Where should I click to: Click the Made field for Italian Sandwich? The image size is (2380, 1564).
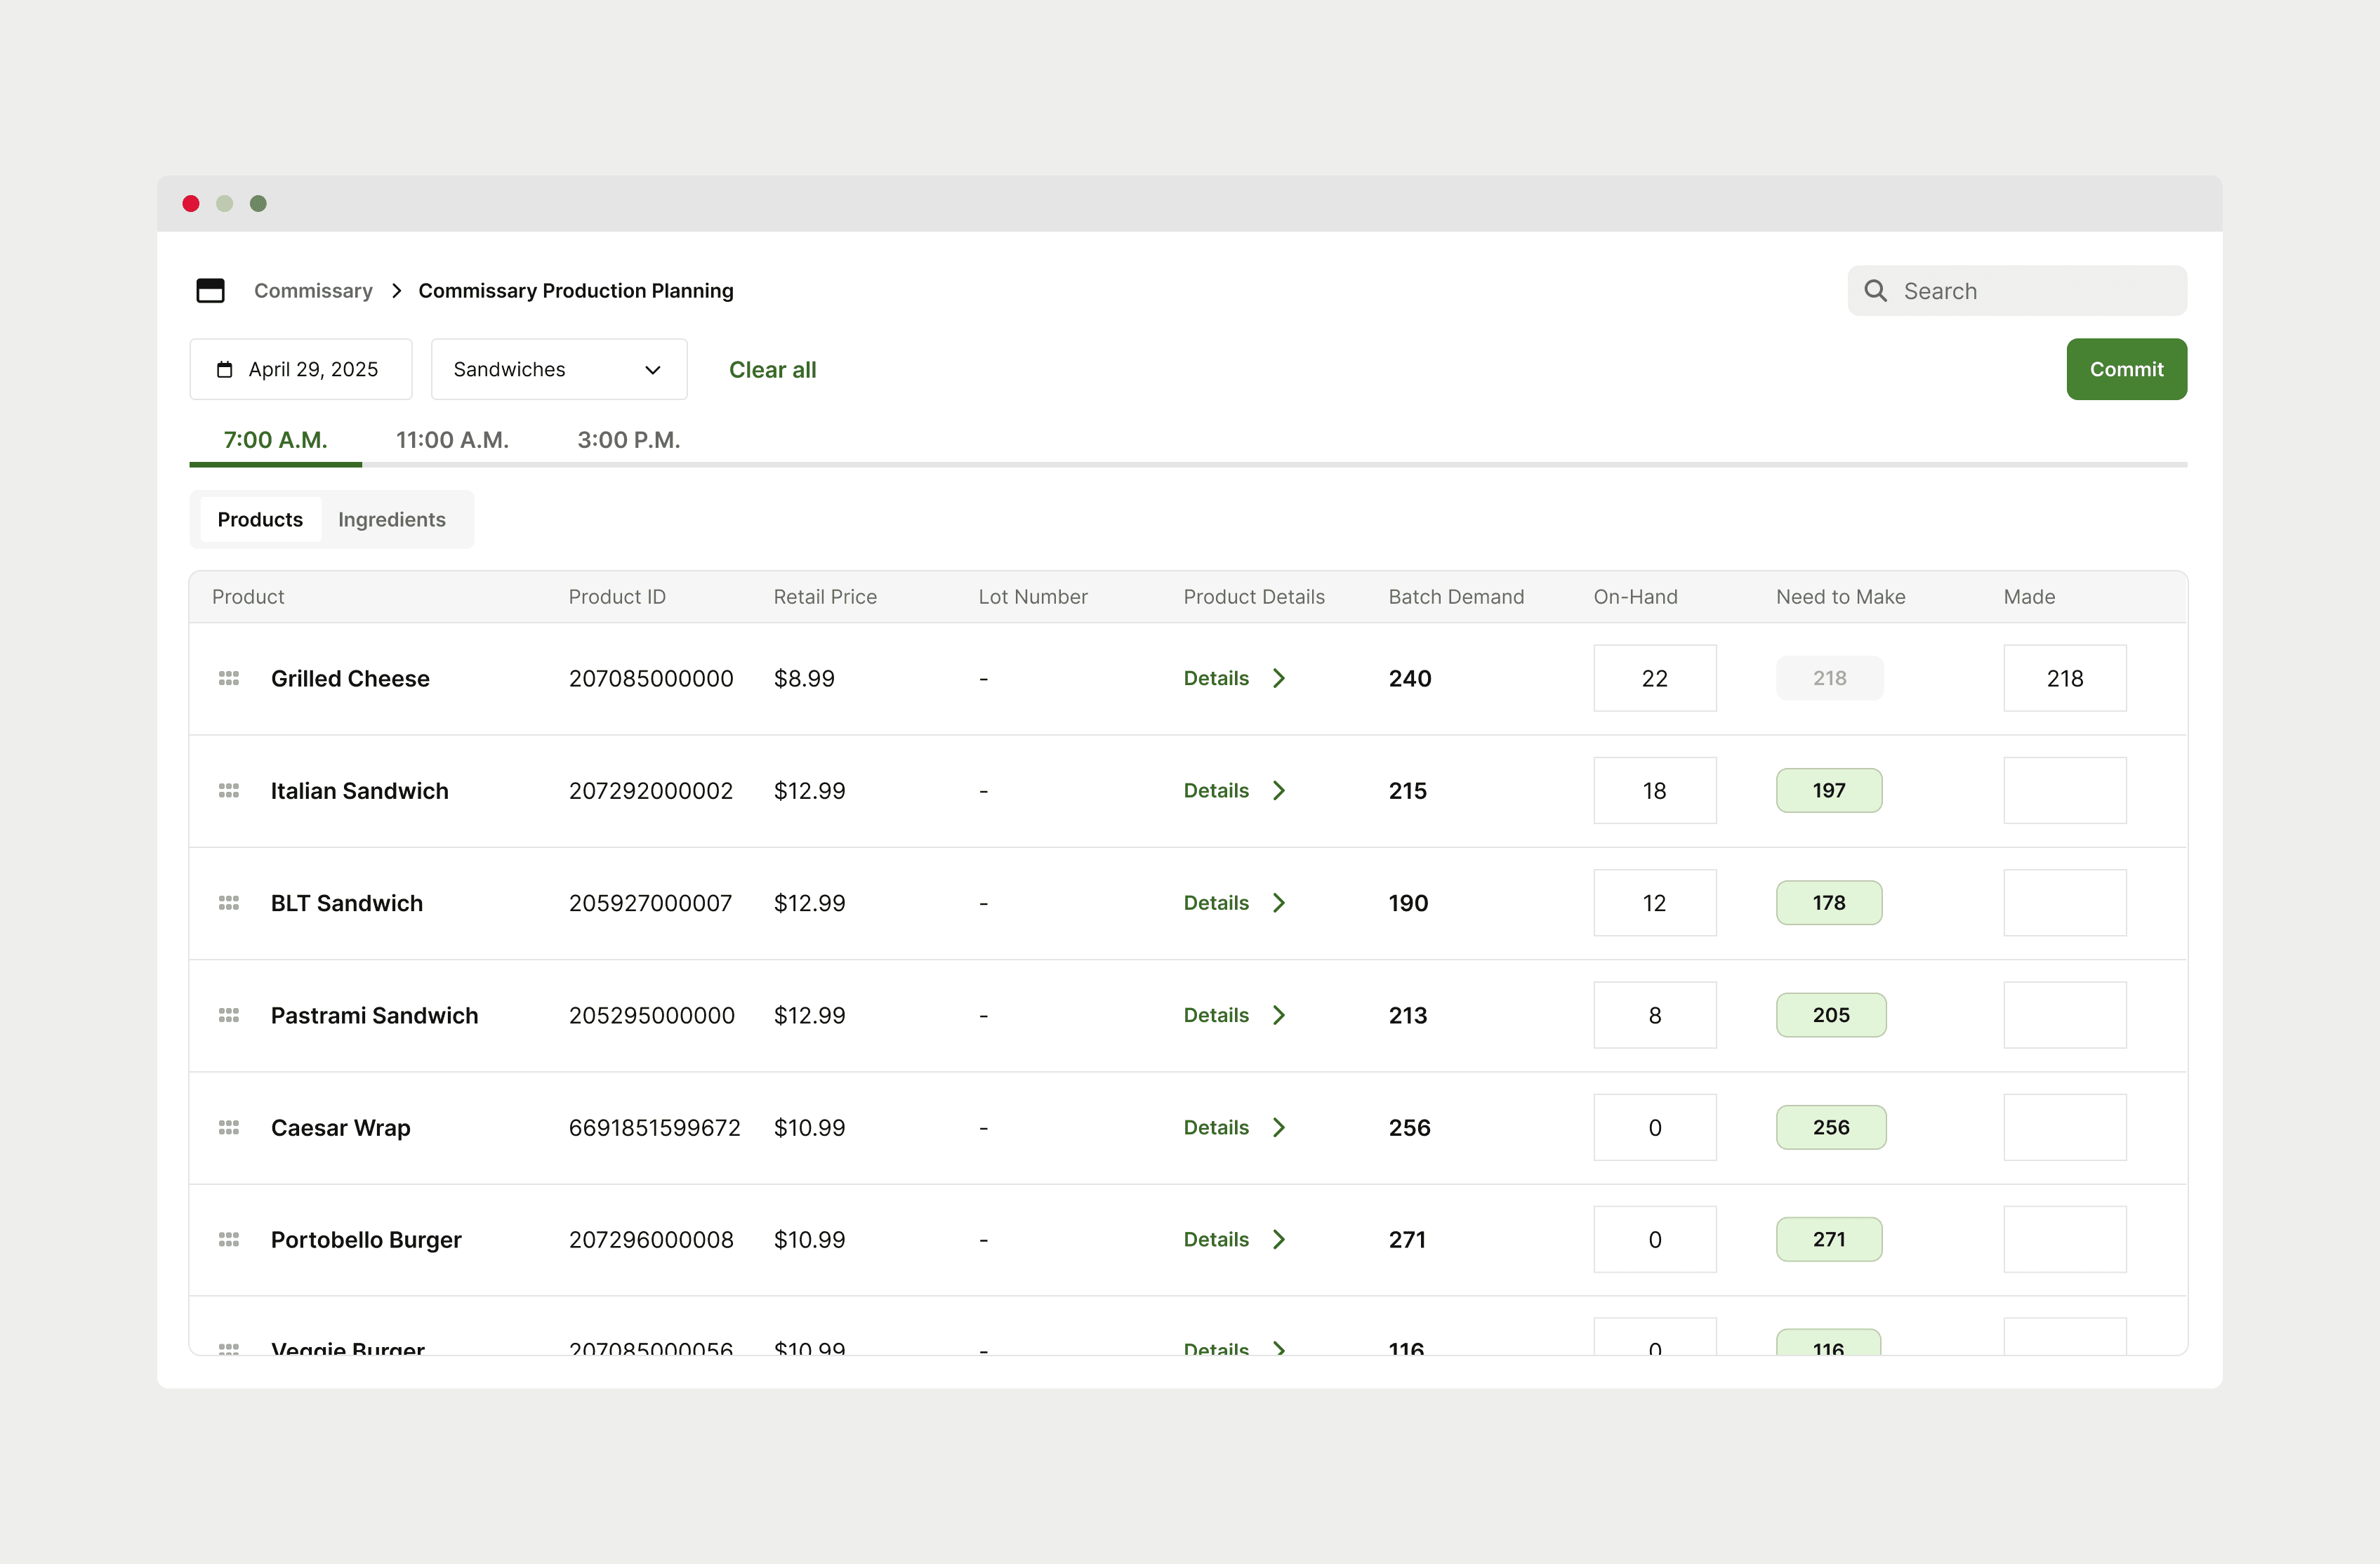click(x=2064, y=790)
